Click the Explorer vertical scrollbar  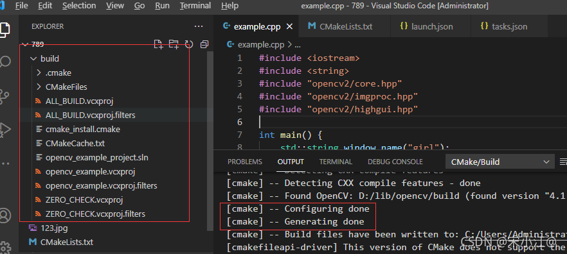(211, 140)
